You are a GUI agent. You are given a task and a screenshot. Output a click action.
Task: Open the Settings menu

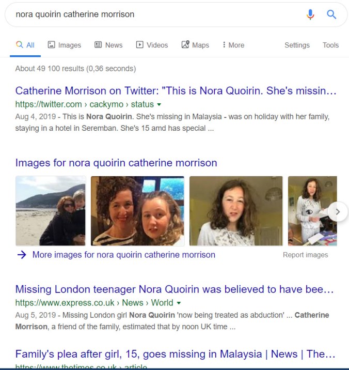pos(297,45)
